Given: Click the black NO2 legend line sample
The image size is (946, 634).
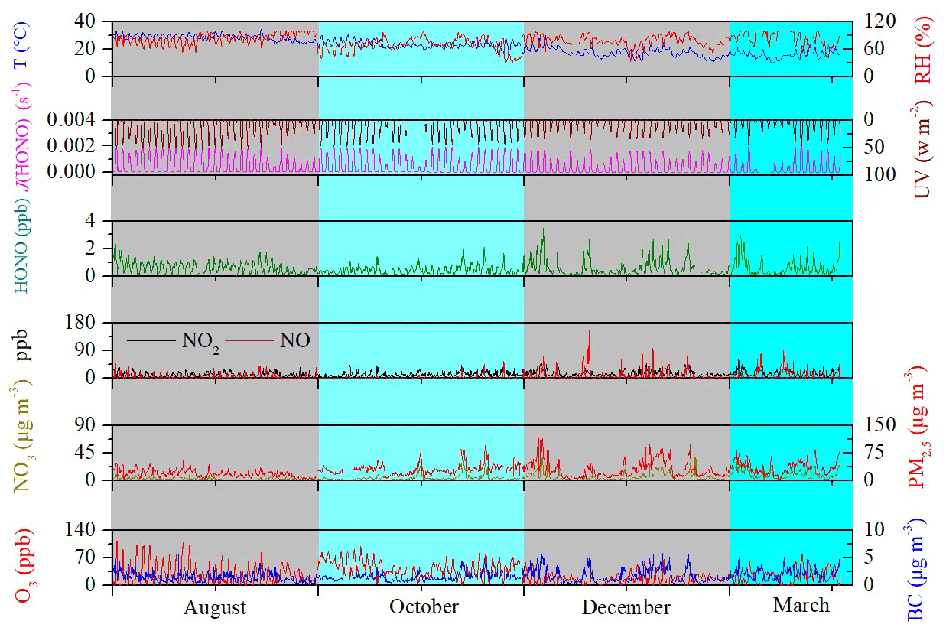Looking at the screenshot, I should coord(151,340).
